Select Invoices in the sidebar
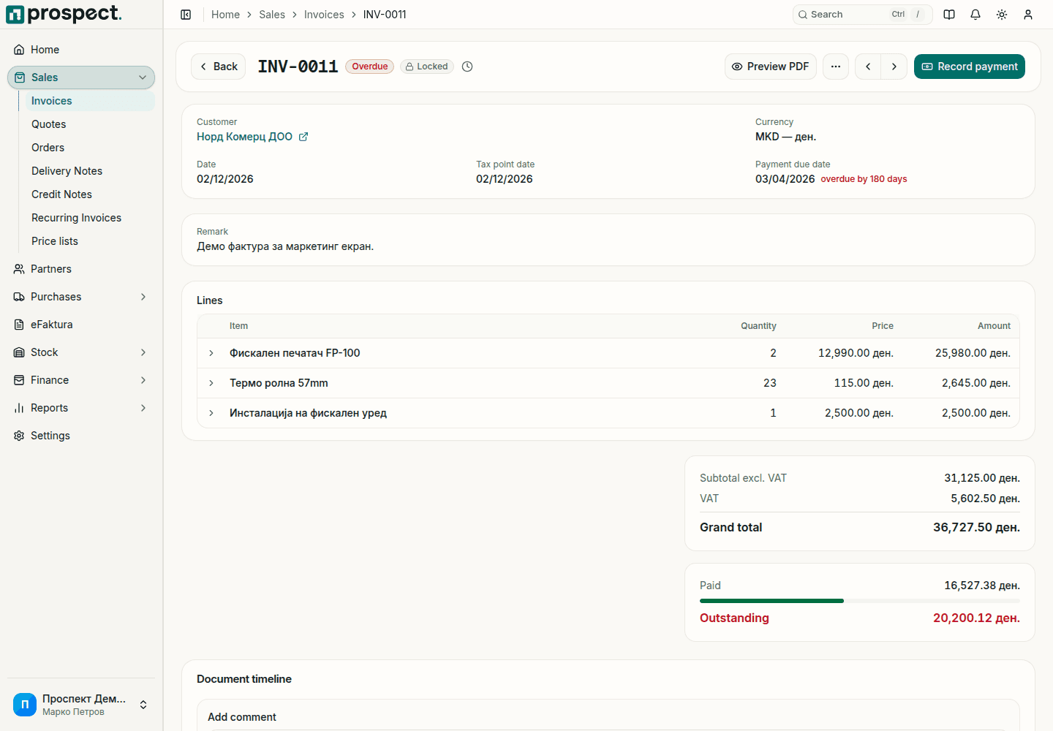 pos(90,101)
